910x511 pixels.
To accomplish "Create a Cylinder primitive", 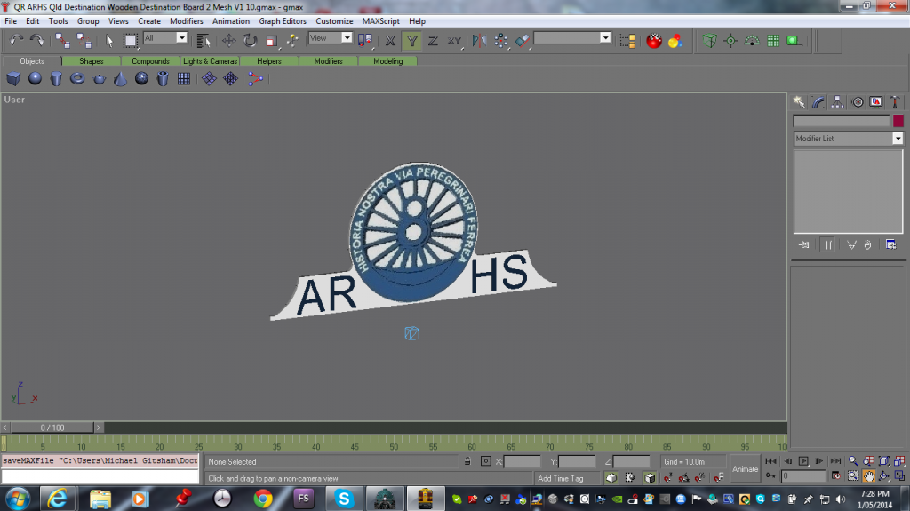I will pyautogui.click(x=56, y=78).
